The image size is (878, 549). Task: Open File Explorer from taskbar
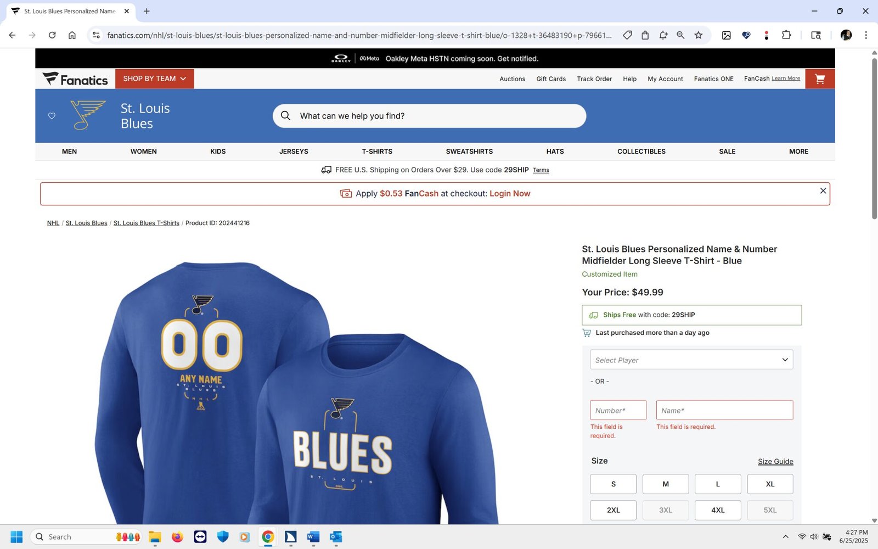[x=155, y=537]
